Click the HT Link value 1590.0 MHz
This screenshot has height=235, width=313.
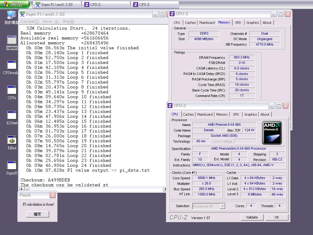[206, 194]
